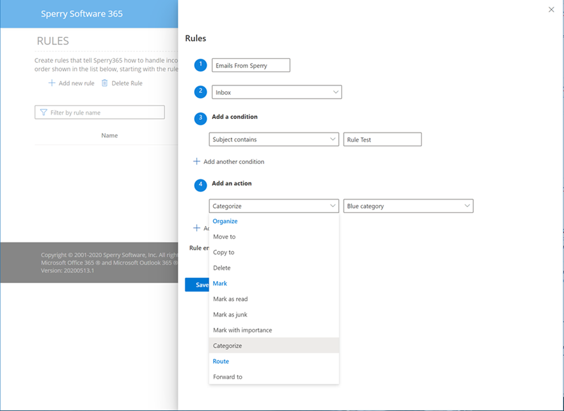Screen dimensions: 564x411
Task: Add another condition to the rule
Action: (234, 161)
